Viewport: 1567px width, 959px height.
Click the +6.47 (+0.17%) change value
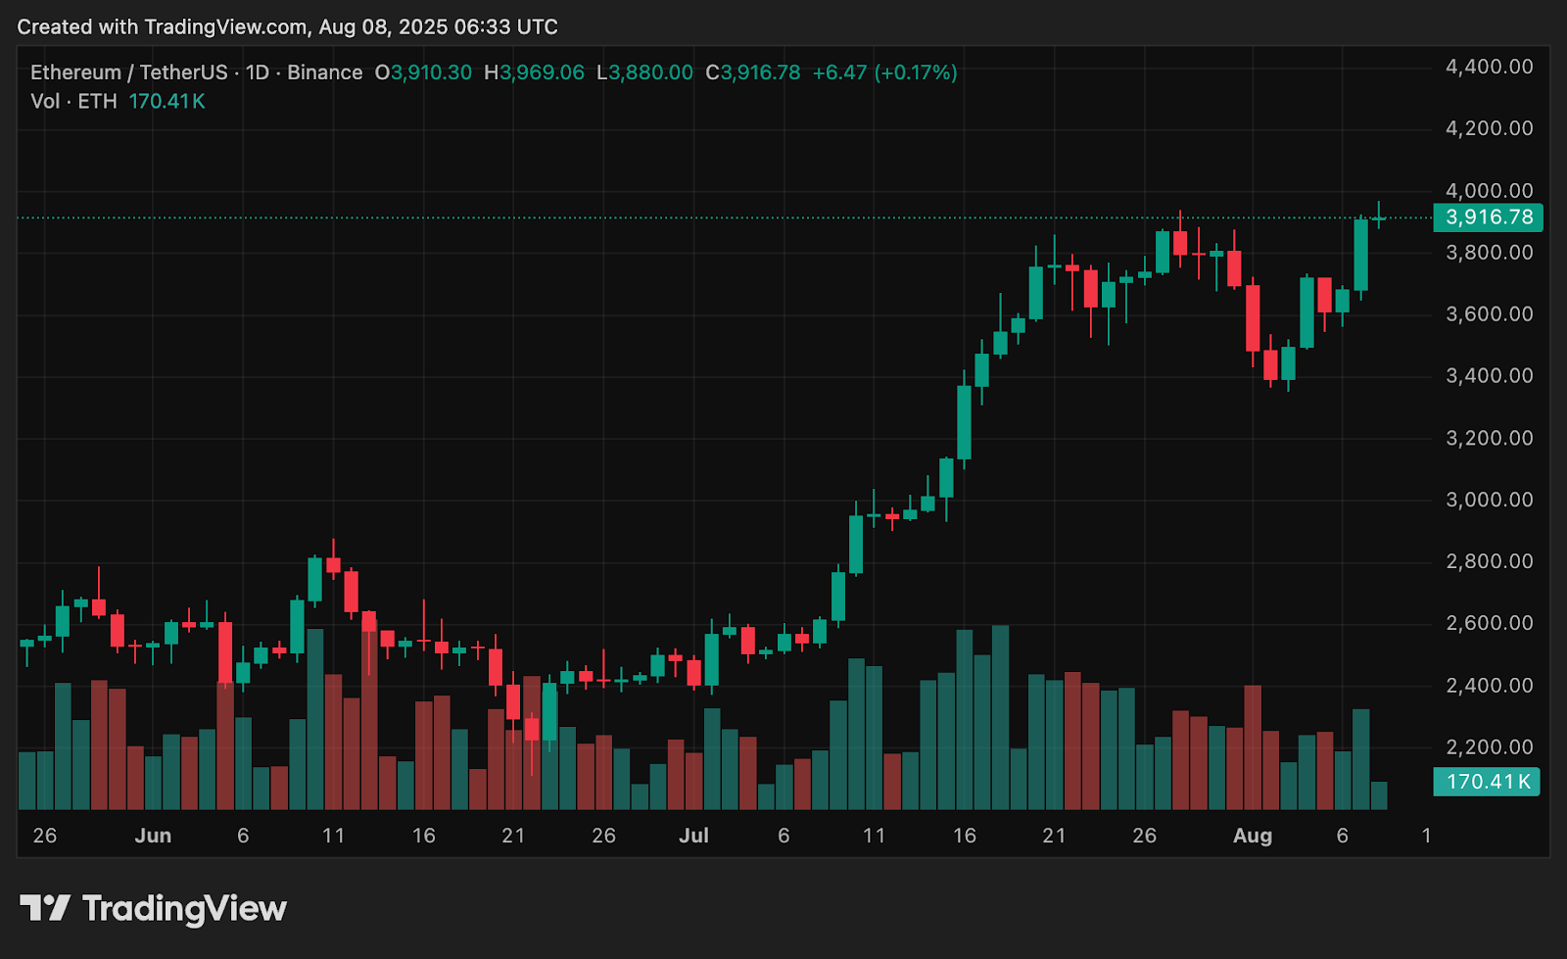[x=884, y=72]
